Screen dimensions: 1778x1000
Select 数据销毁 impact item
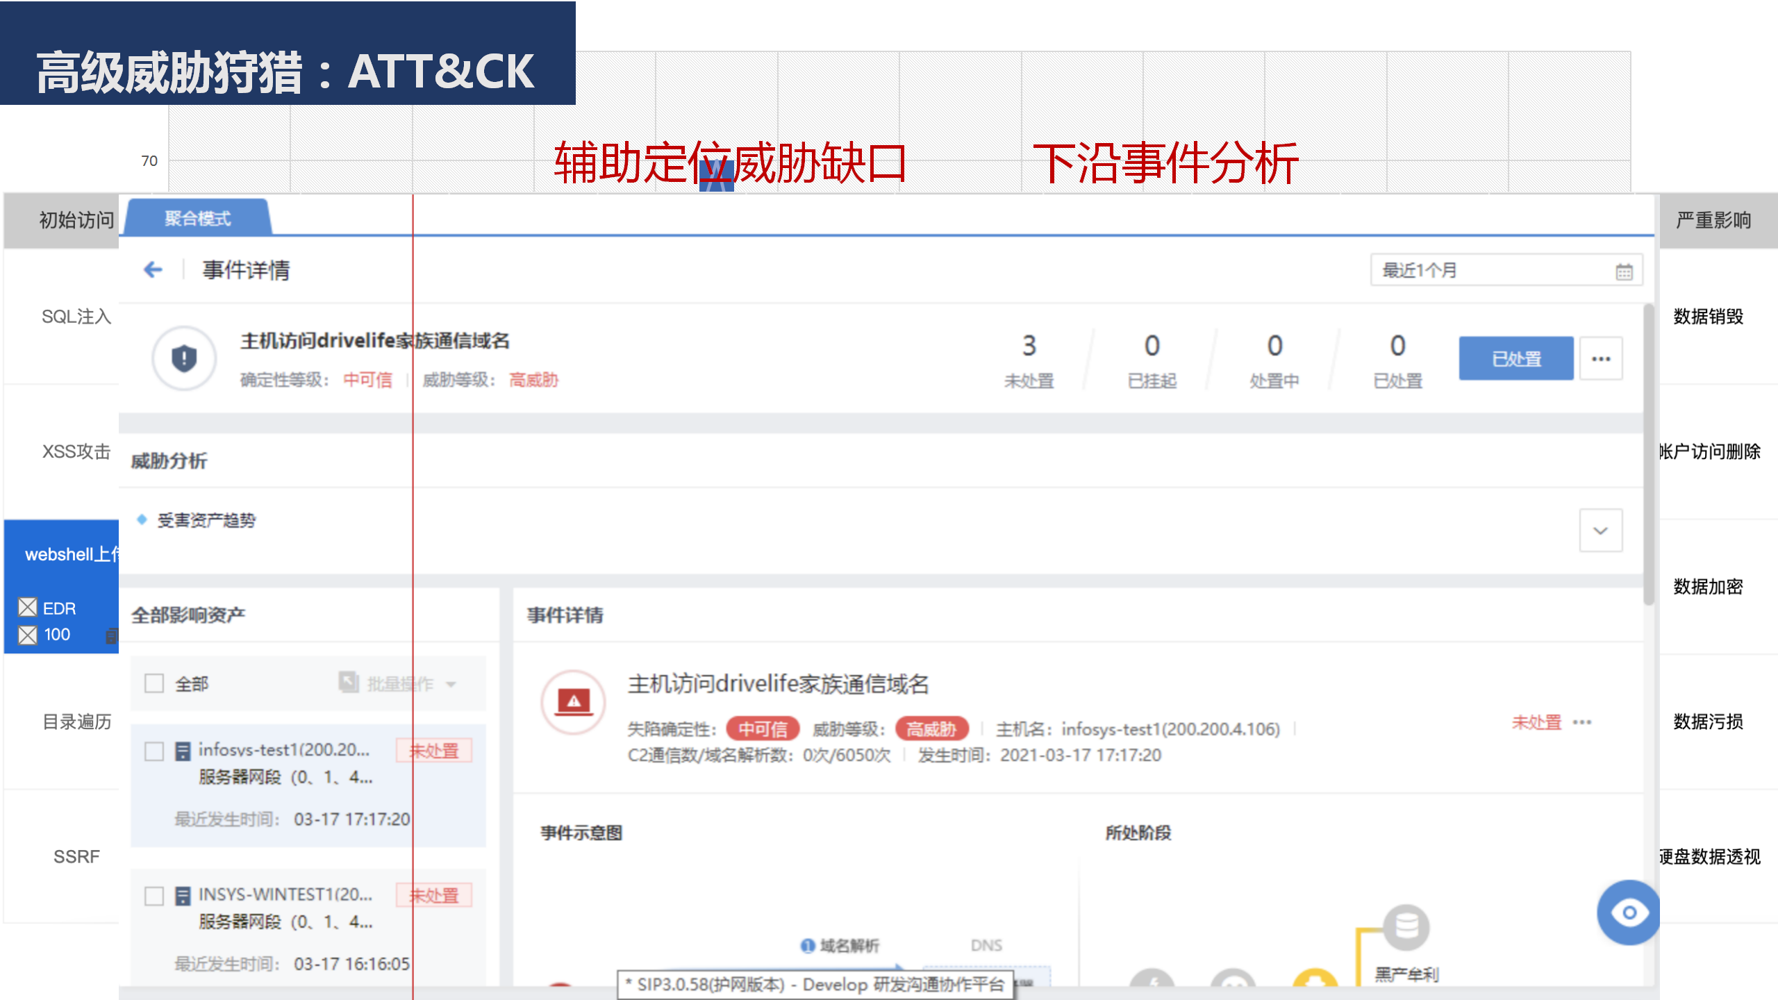(1708, 317)
